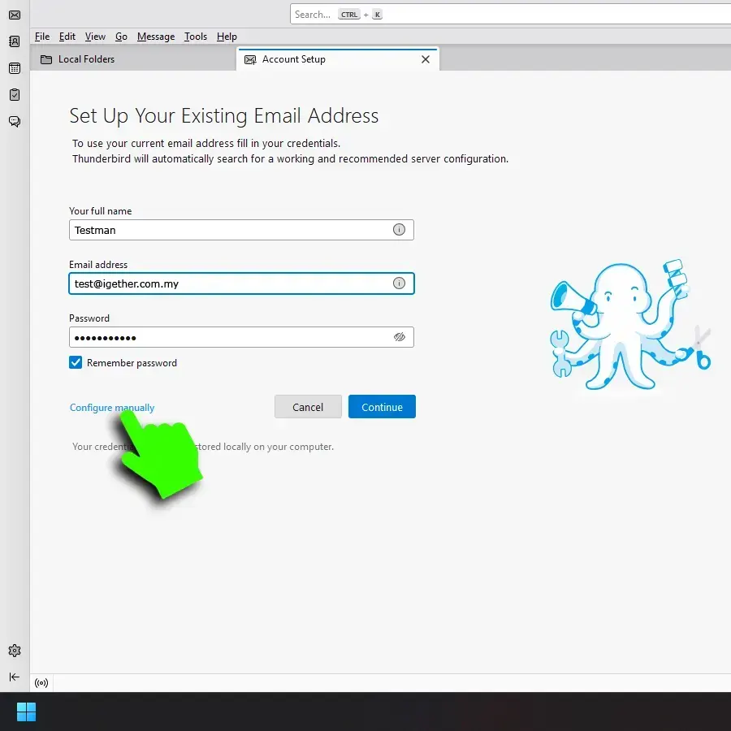Open the Tools menu
The width and height of the screenshot is (731, 731).
[x=195, y=37]
